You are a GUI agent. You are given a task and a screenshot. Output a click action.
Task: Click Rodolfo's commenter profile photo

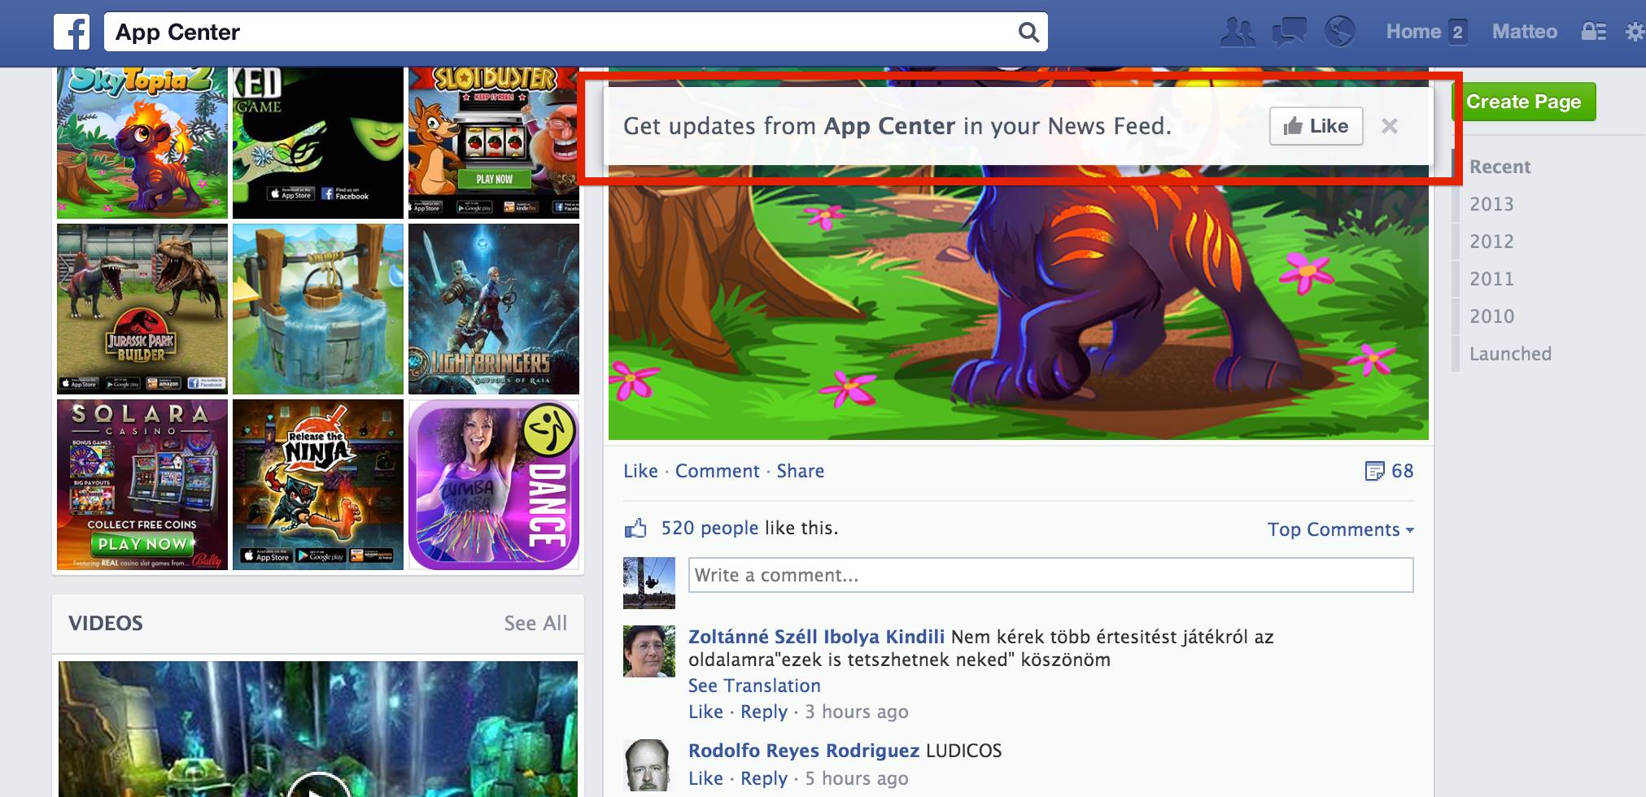[x=649, y=765]
